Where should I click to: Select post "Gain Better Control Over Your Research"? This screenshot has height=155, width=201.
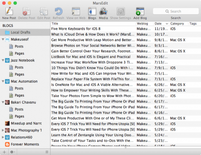pyautogui.click(x=126, y=51)
